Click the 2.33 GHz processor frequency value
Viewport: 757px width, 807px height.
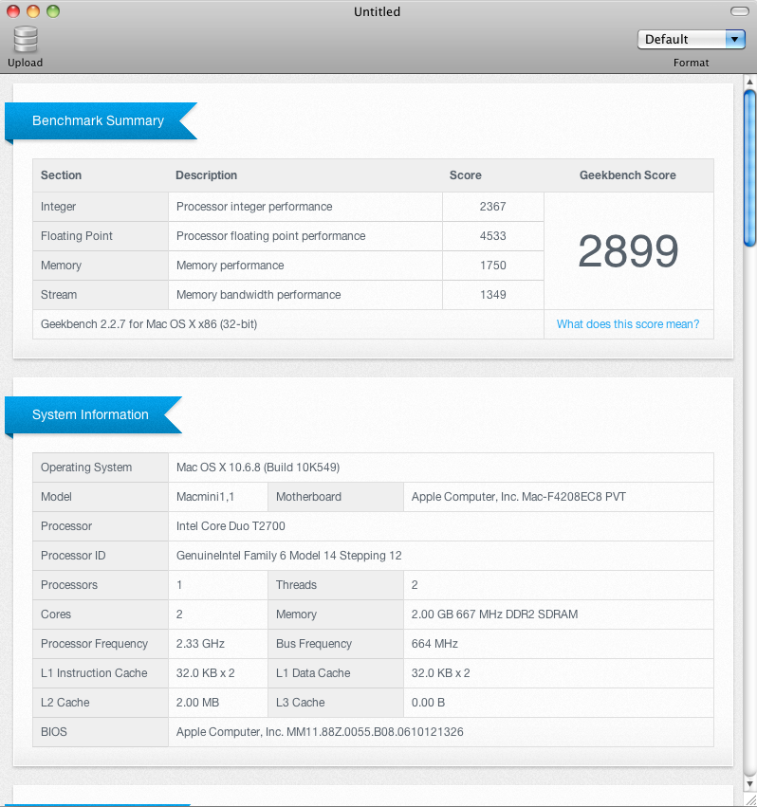click(x=200, y=643)
